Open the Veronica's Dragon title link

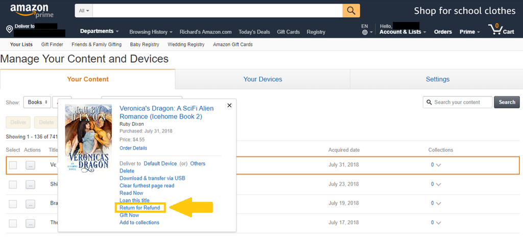pos(167,113)
